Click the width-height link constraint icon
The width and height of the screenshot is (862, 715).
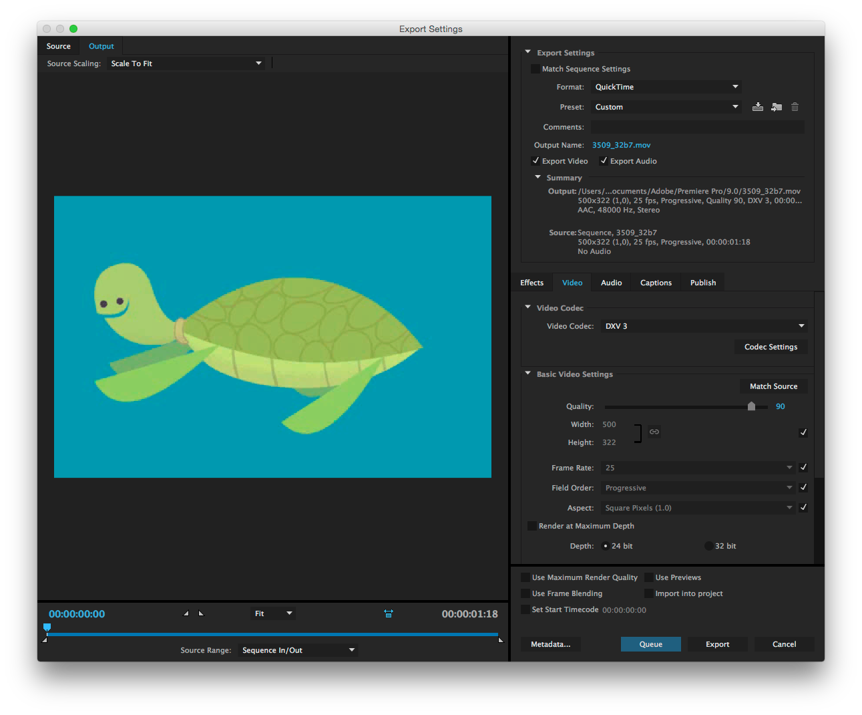point(654,432)
